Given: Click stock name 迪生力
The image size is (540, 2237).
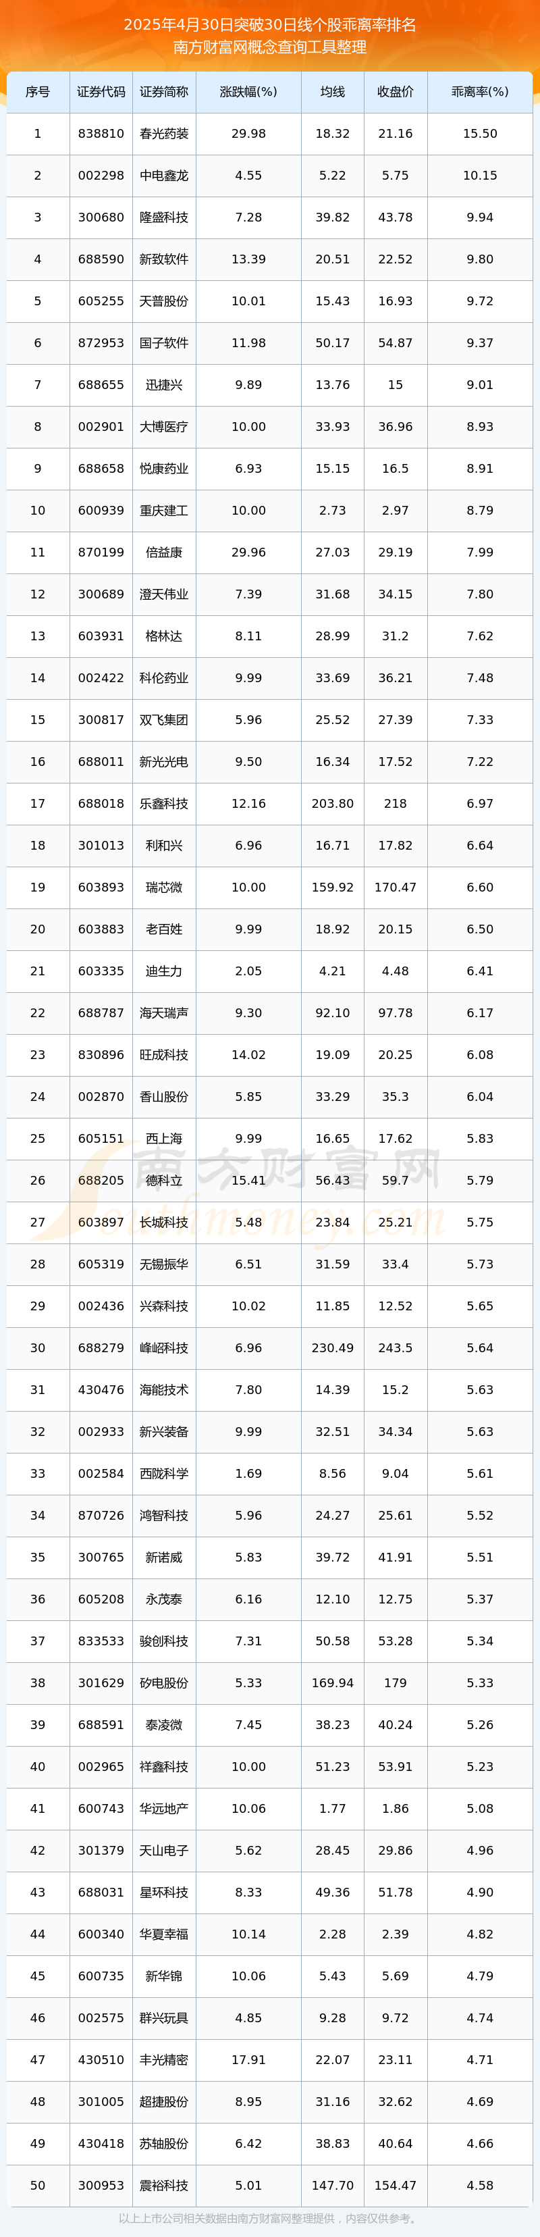Looking at the screenshot, I should tap(164, 971).
